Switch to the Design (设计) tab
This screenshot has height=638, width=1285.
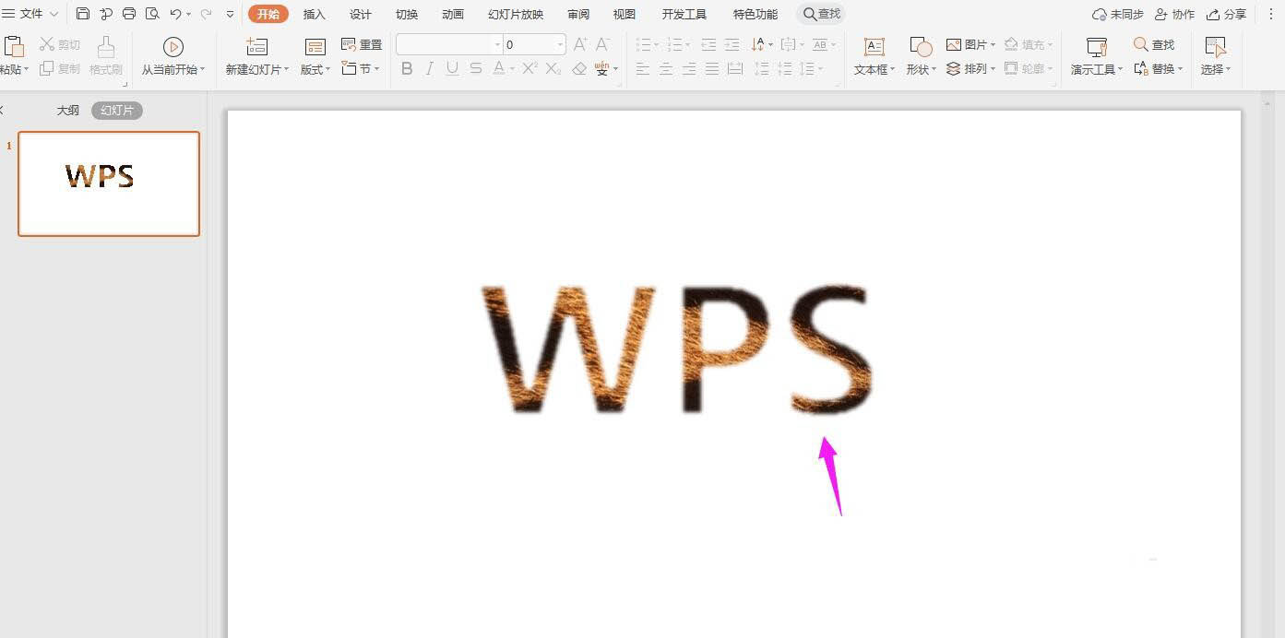[361, 15]
